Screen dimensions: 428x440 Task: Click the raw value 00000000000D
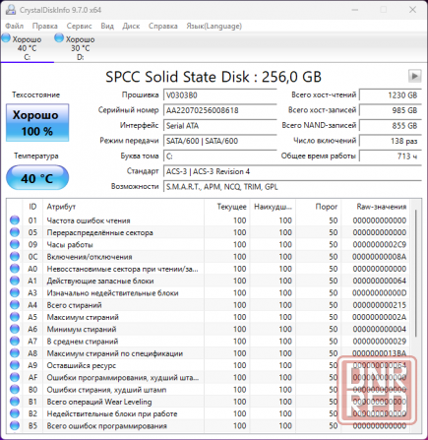pyautogui.click(x=380, y=292)
